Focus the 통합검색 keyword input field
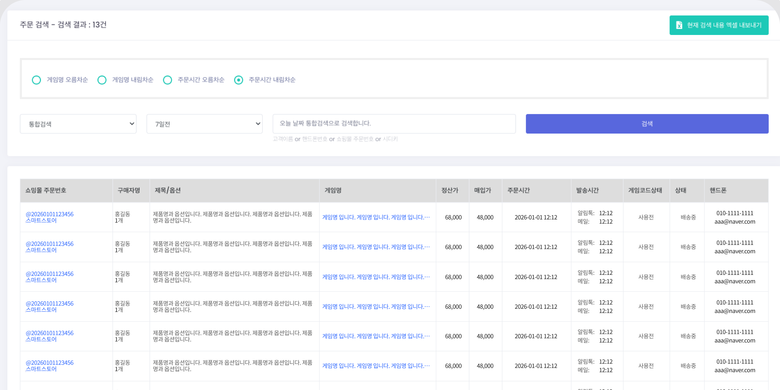Image resolution: width=780 pixels, height=390 pixels. coord(394,124)
